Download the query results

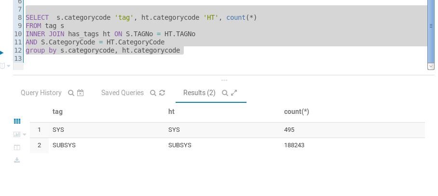17,160
